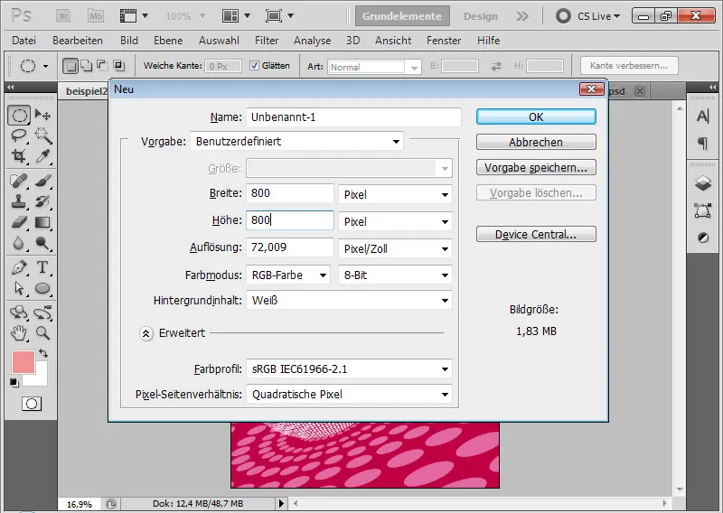Open the Breite unit dropdown
723x513 pixels.
point(395,194)
